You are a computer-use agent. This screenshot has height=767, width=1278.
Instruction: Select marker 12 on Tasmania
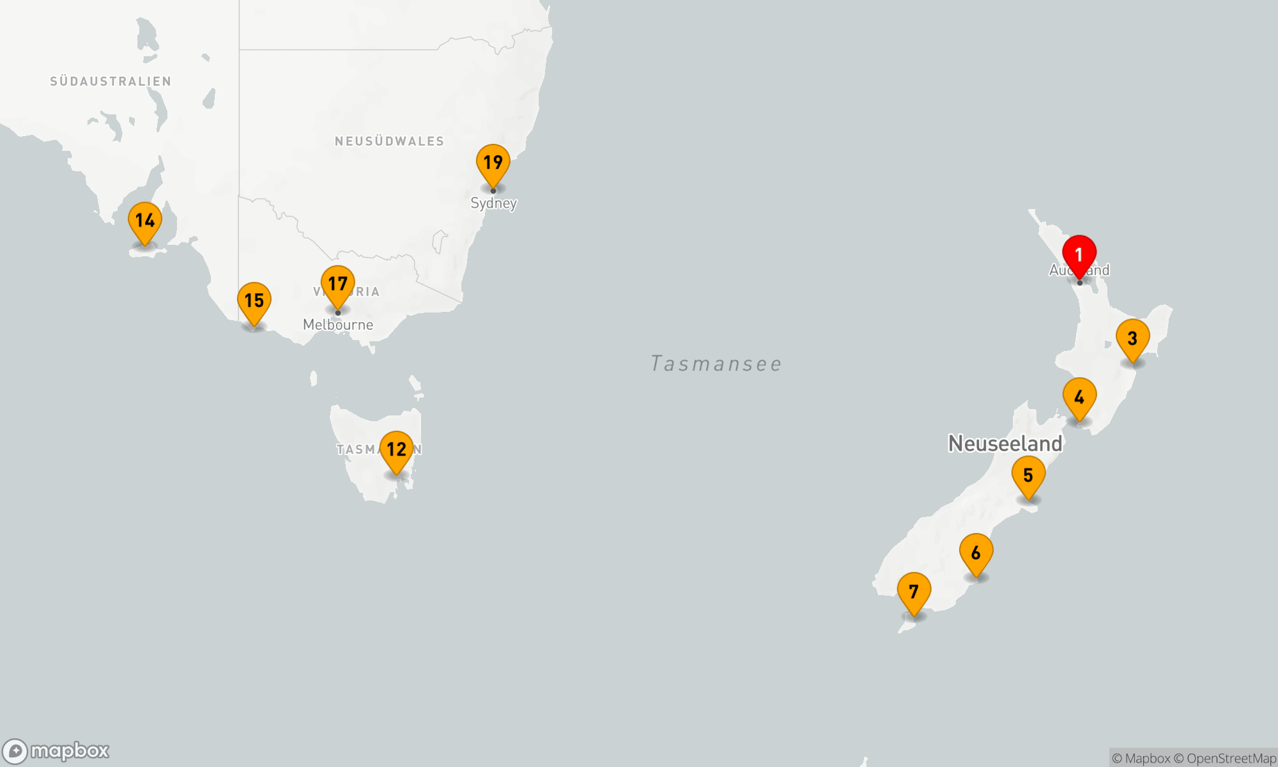point(396,450)
